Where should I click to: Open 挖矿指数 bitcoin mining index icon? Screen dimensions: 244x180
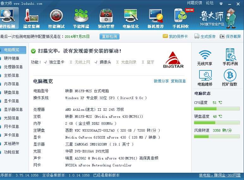click(x=230, y=78)
